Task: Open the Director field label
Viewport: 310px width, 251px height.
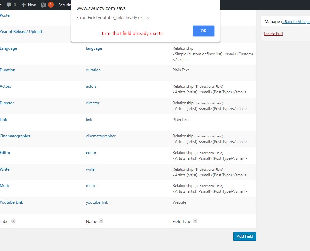Action: pyautogui.click(x=7, y=103)
